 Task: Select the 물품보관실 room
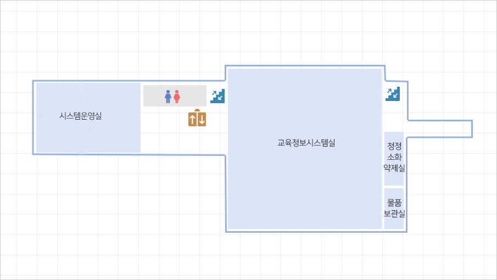[x=394, y=208]
